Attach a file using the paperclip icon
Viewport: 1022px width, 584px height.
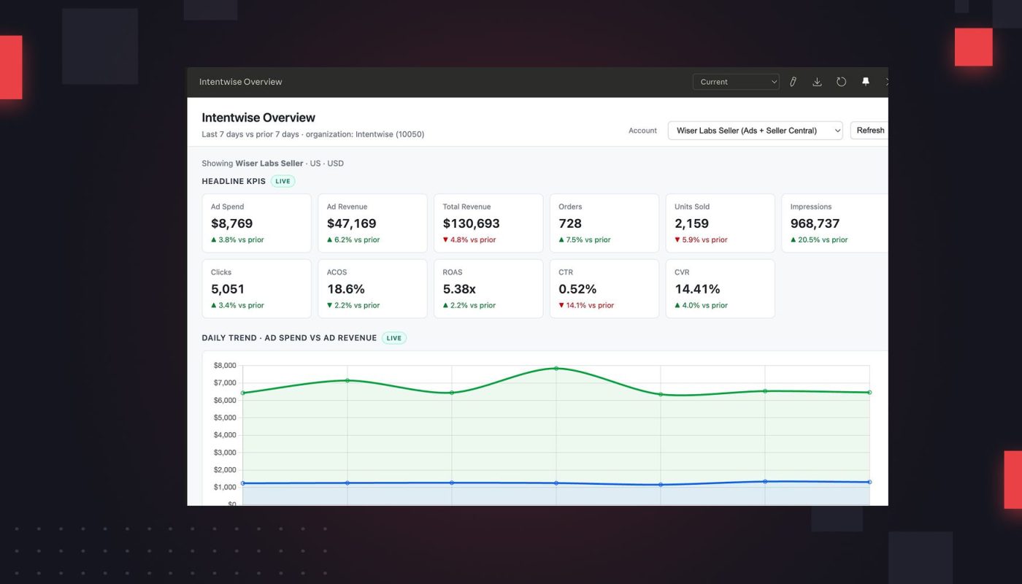click(793, 81)
